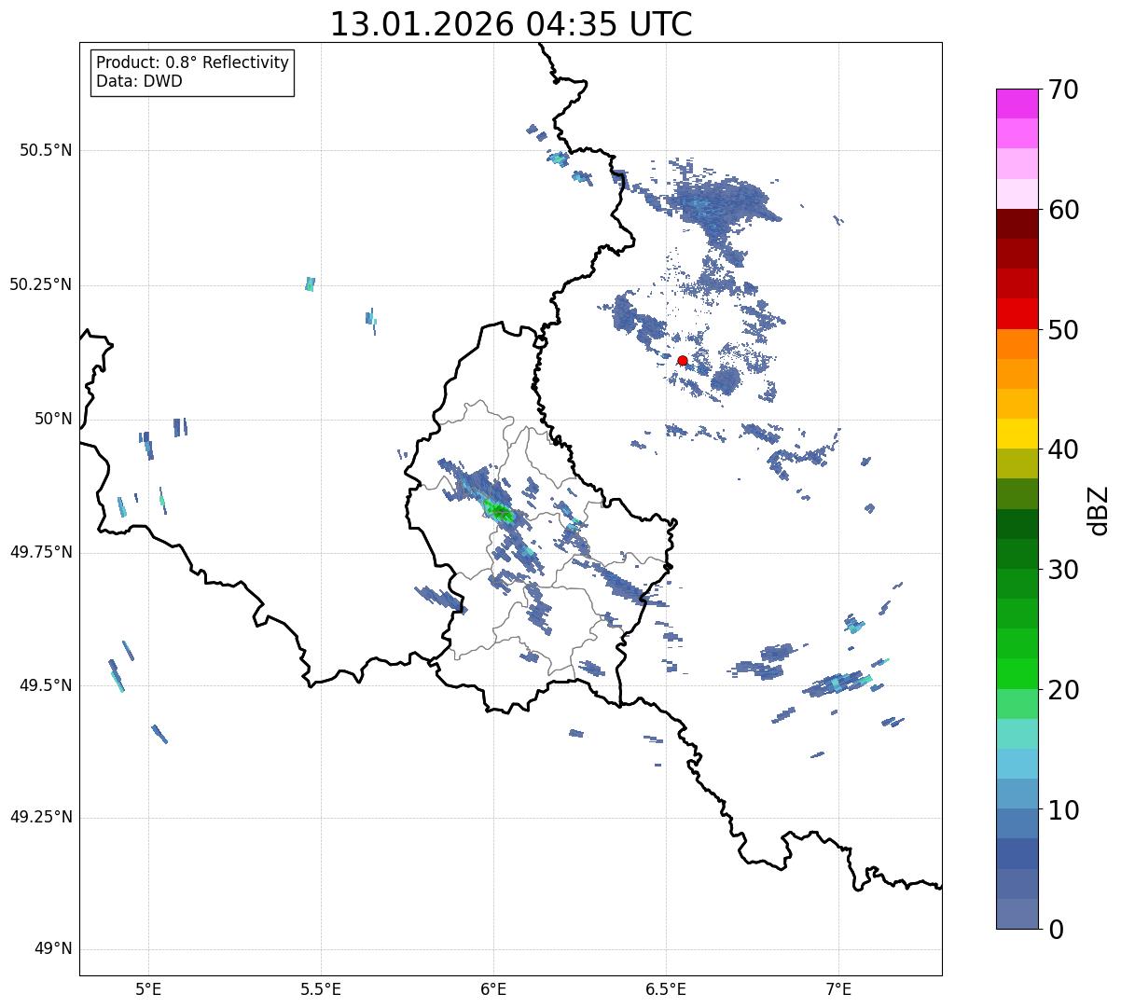The width and height of the screenshot is (1121, 1008).
Task: Click the 49.25°N latitude label
Action: tap(40, 818)
